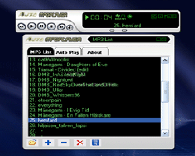The height and width of the screenshot is (156, 195).
Task: Save the playlist with the floppy disk icon
Action: (95, 142)
